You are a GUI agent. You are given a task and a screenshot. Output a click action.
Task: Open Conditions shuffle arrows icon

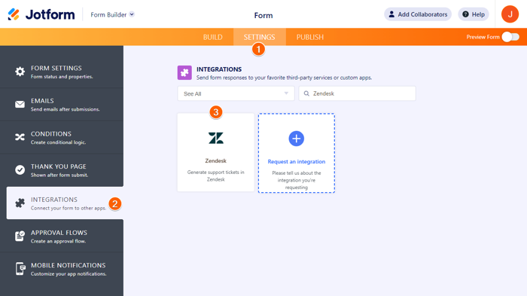click(20, 137)
